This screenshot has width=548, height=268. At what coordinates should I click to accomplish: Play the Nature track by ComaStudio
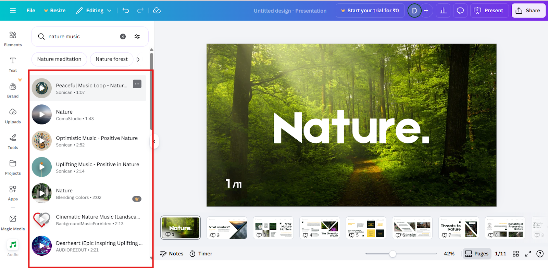42,115
